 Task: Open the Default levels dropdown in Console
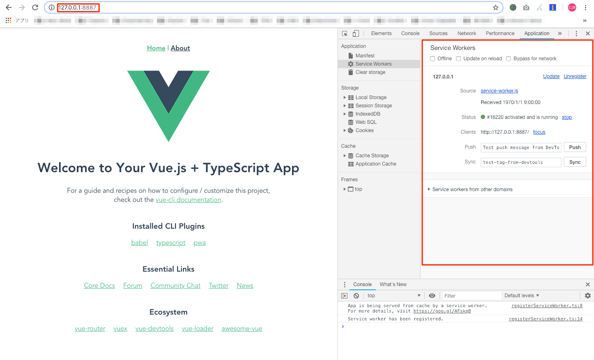tap(522, 295)
